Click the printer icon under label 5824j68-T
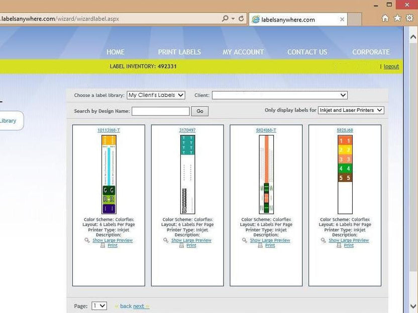Screen dimensions: 418x313 pos(261,245)
